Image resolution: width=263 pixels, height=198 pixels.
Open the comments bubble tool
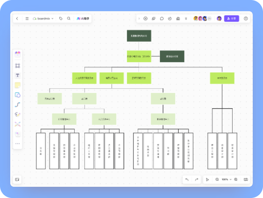(x=162, y=19)
